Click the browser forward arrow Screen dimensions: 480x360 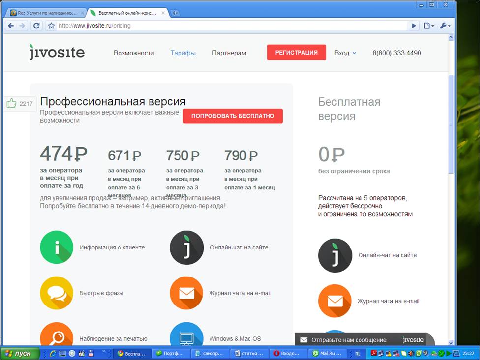click(x=22, y=26)
